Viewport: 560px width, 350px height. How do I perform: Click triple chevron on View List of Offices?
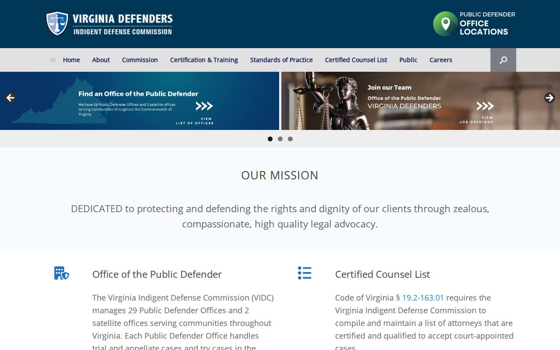[x=204, y=106]
